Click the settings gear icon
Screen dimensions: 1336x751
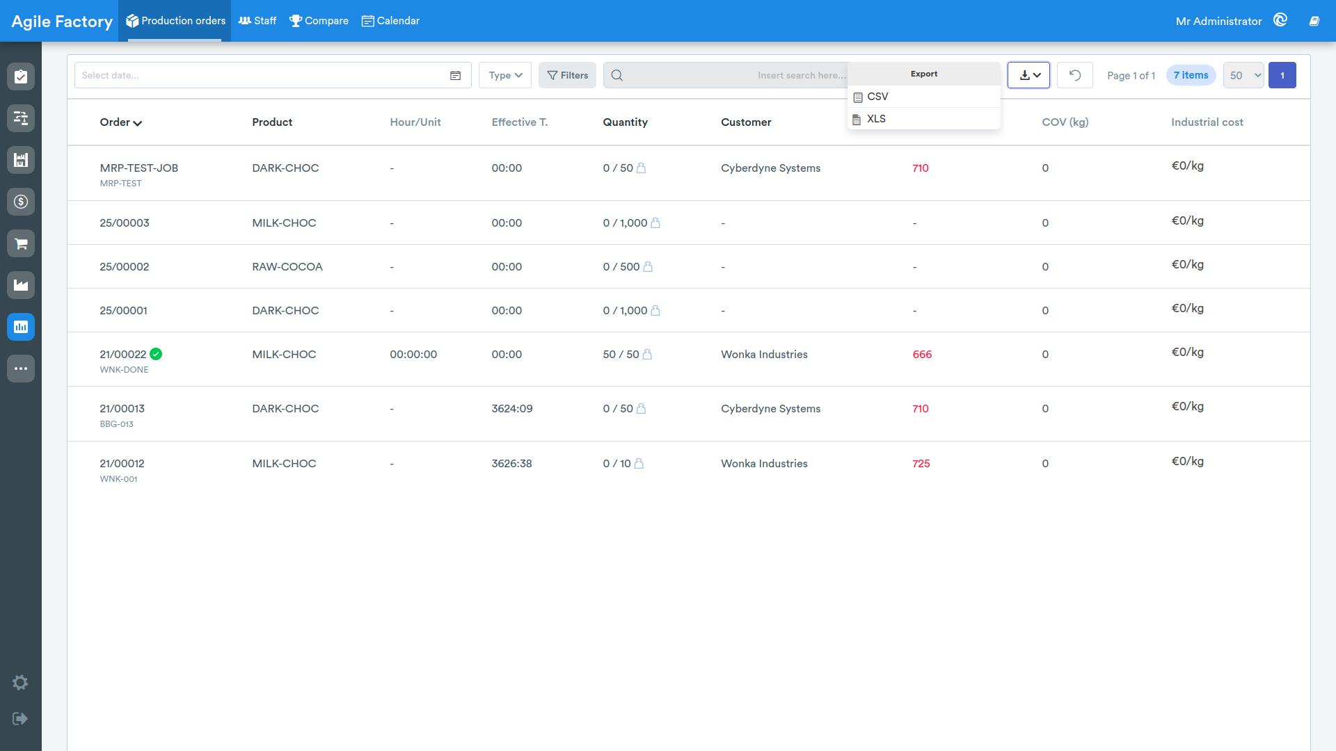(20, 682)
